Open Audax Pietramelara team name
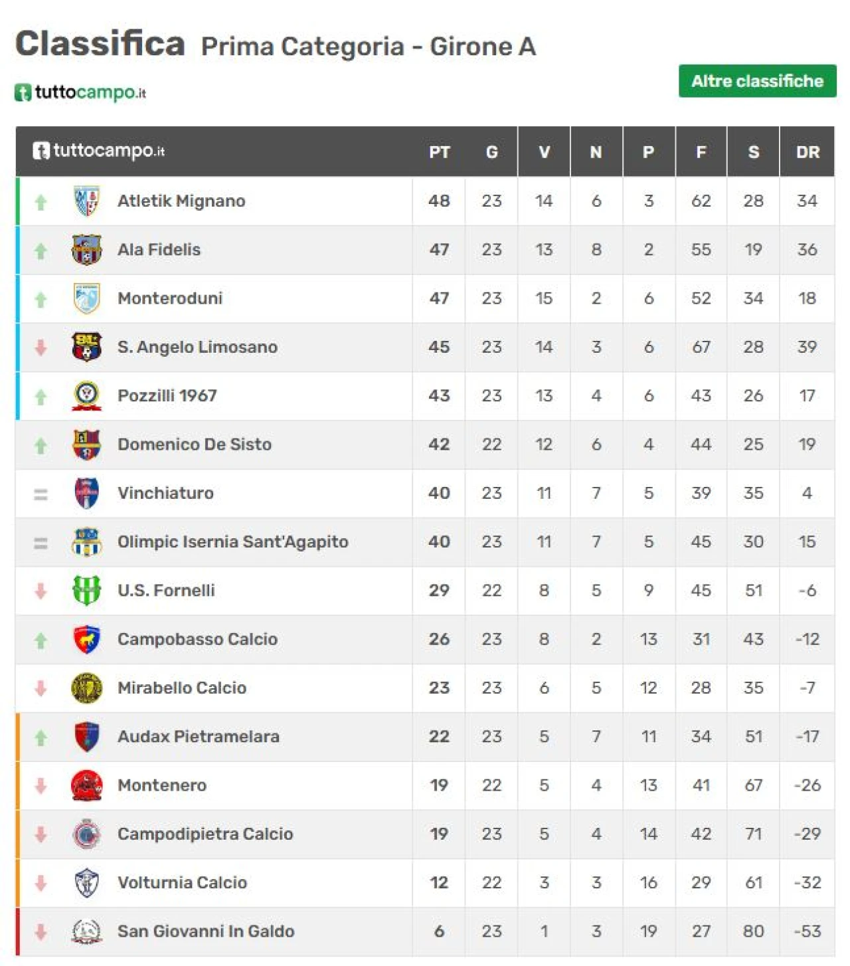This screenshot has width=850, height=966. pyautogui.click(x=199, y=737)
